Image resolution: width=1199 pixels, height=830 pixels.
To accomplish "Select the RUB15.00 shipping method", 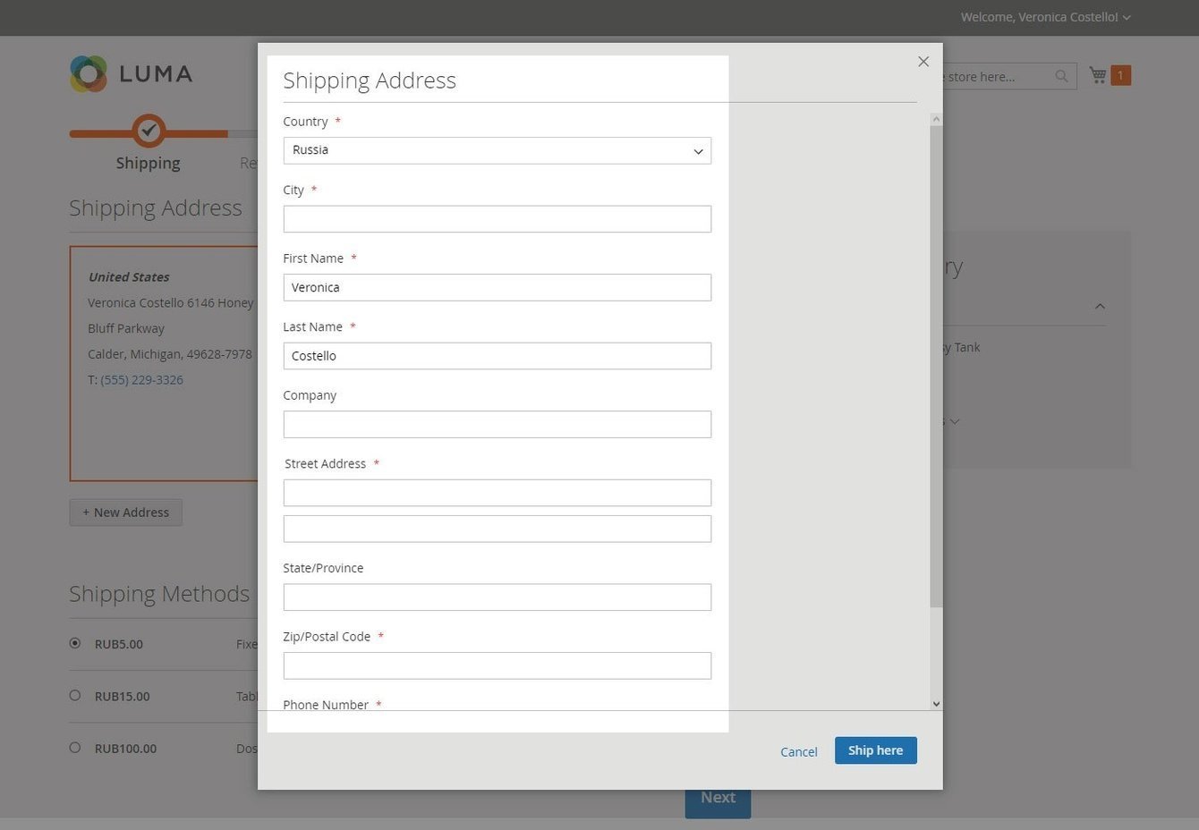I will click(x=75, y=695).
